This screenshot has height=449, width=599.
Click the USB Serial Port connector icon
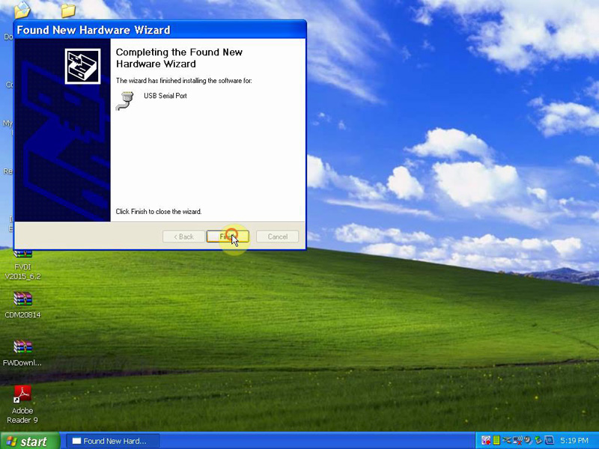(124, 100)
